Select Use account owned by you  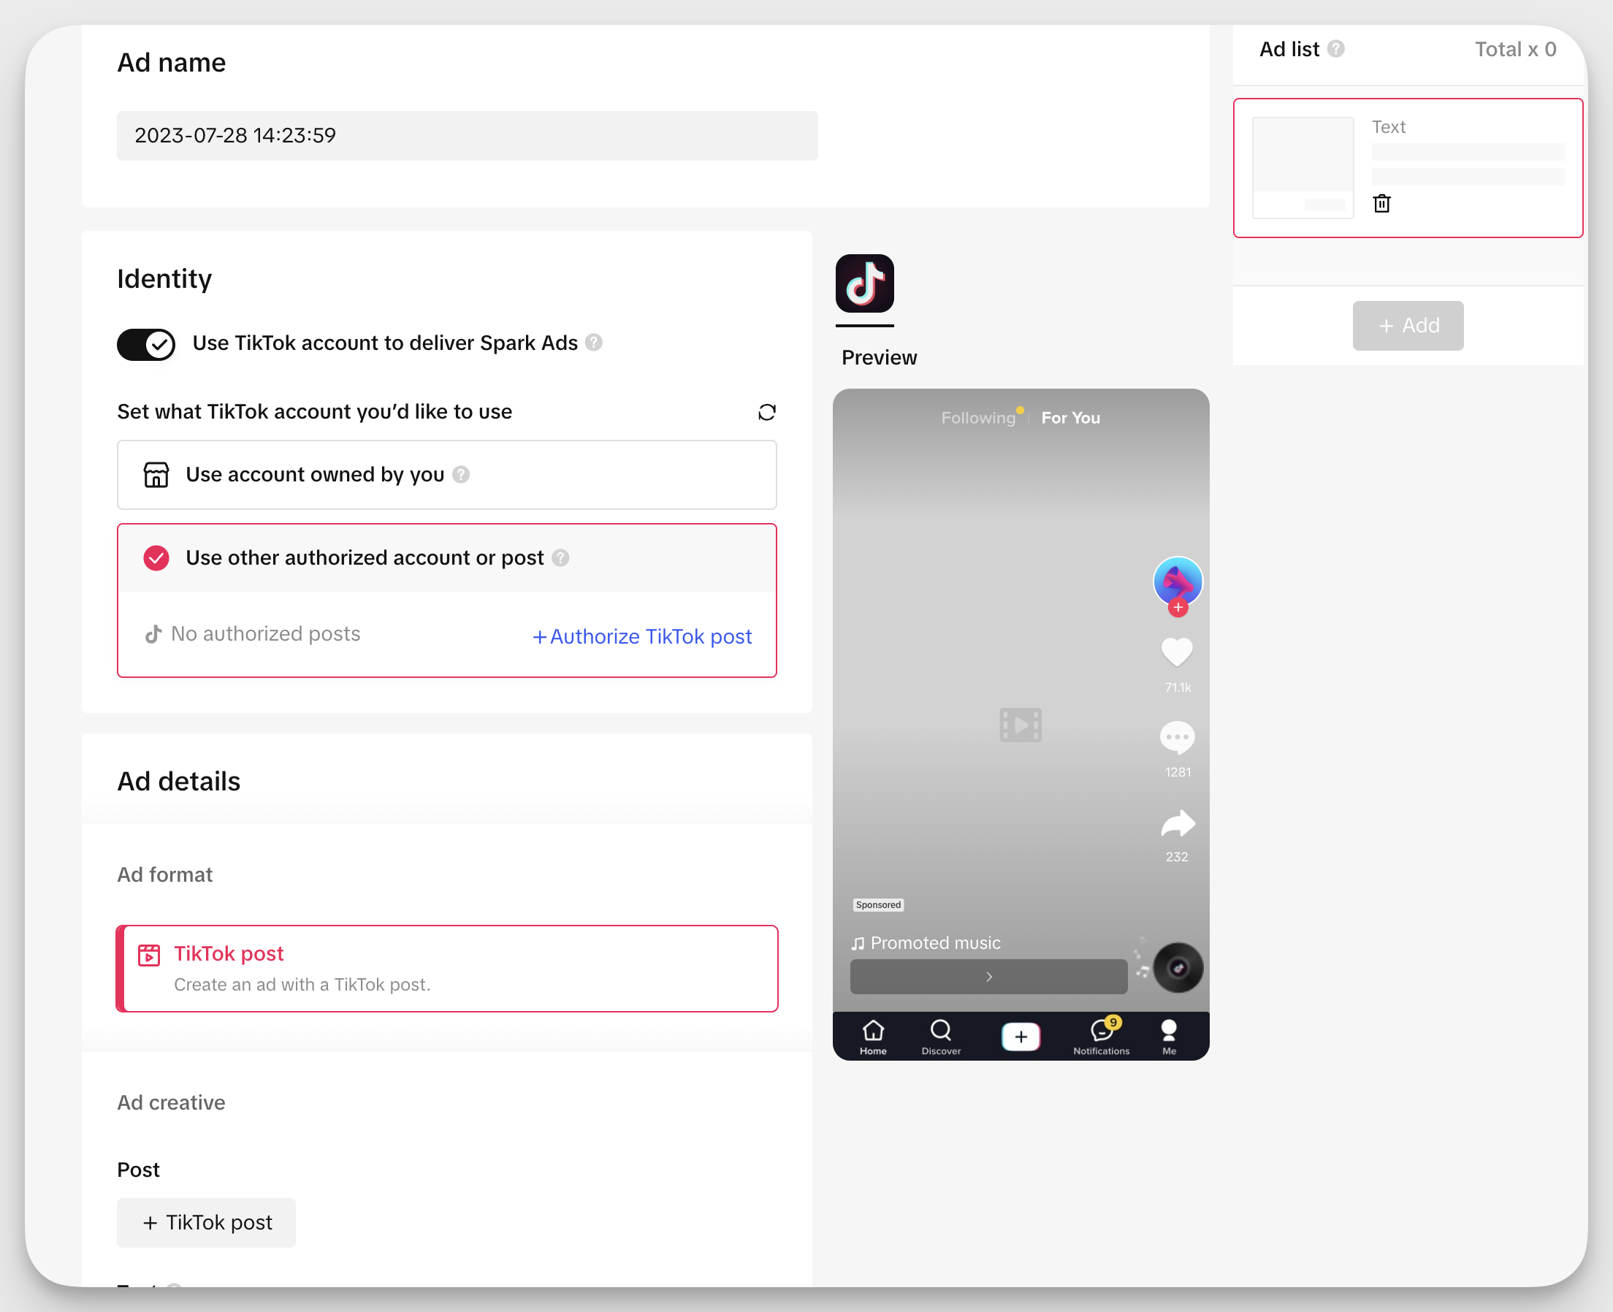(446, 475)
